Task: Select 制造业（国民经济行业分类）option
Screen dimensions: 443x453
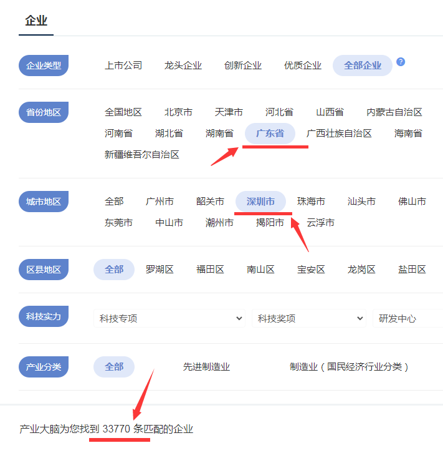Action: (x=350, y=367)
